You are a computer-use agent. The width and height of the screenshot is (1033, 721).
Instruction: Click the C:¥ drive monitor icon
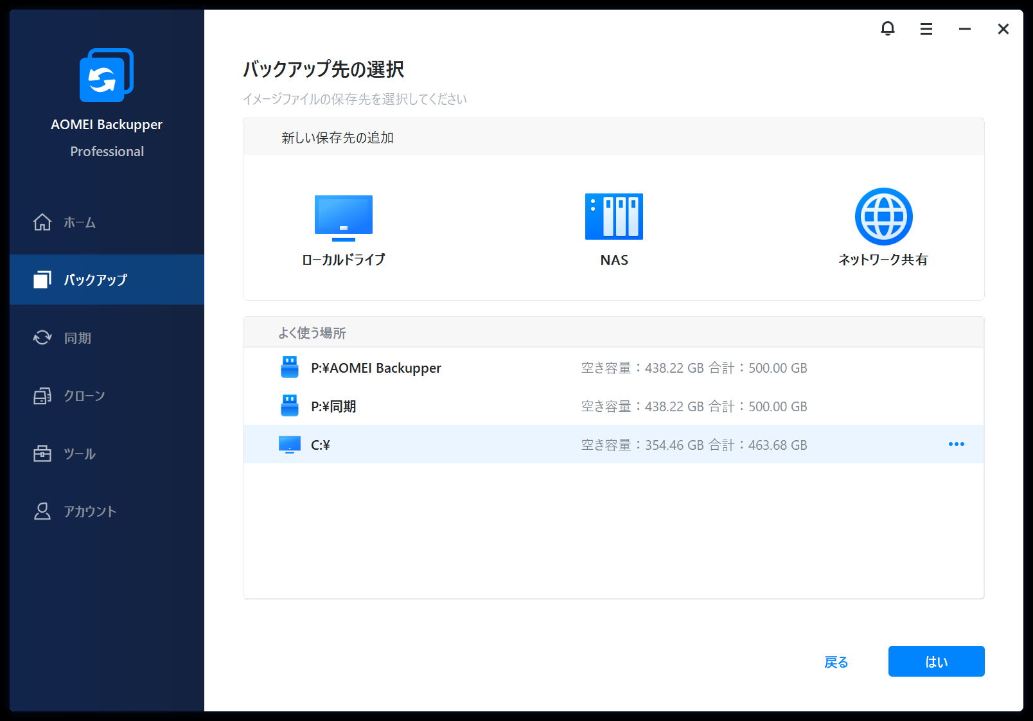[290, 445]
